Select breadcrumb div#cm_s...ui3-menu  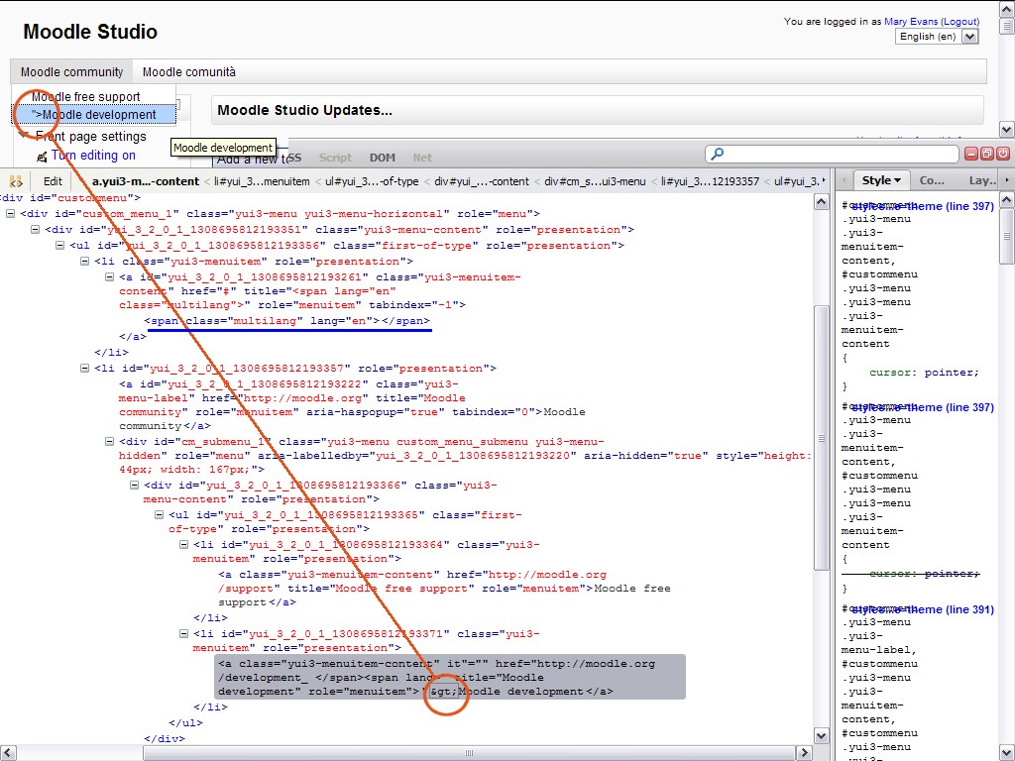pyautogui.click(x=595, y=182)
